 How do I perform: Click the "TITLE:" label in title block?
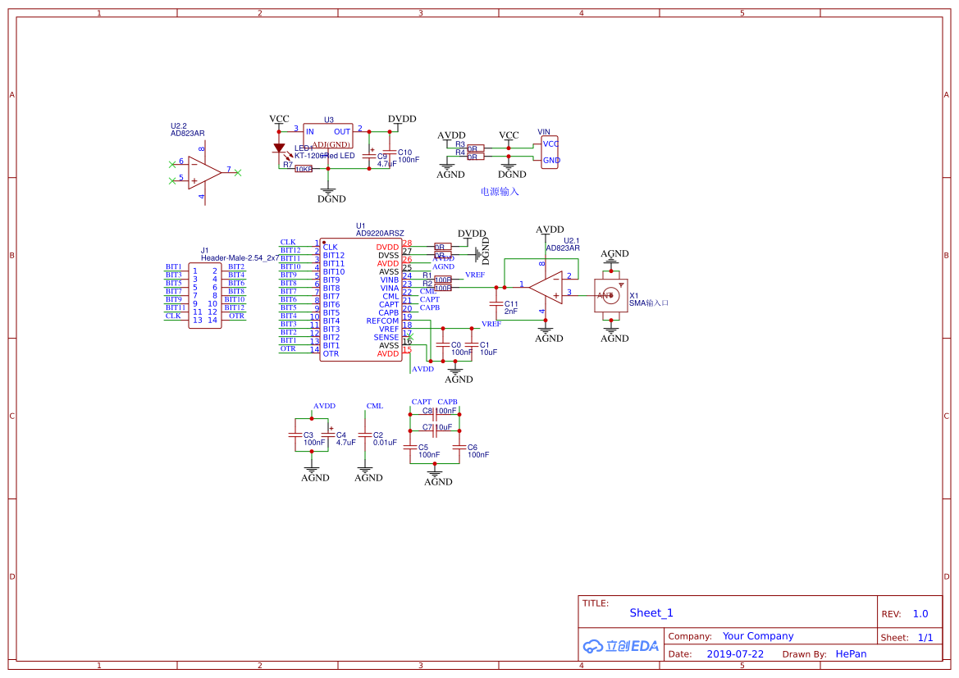click(595, 603)
